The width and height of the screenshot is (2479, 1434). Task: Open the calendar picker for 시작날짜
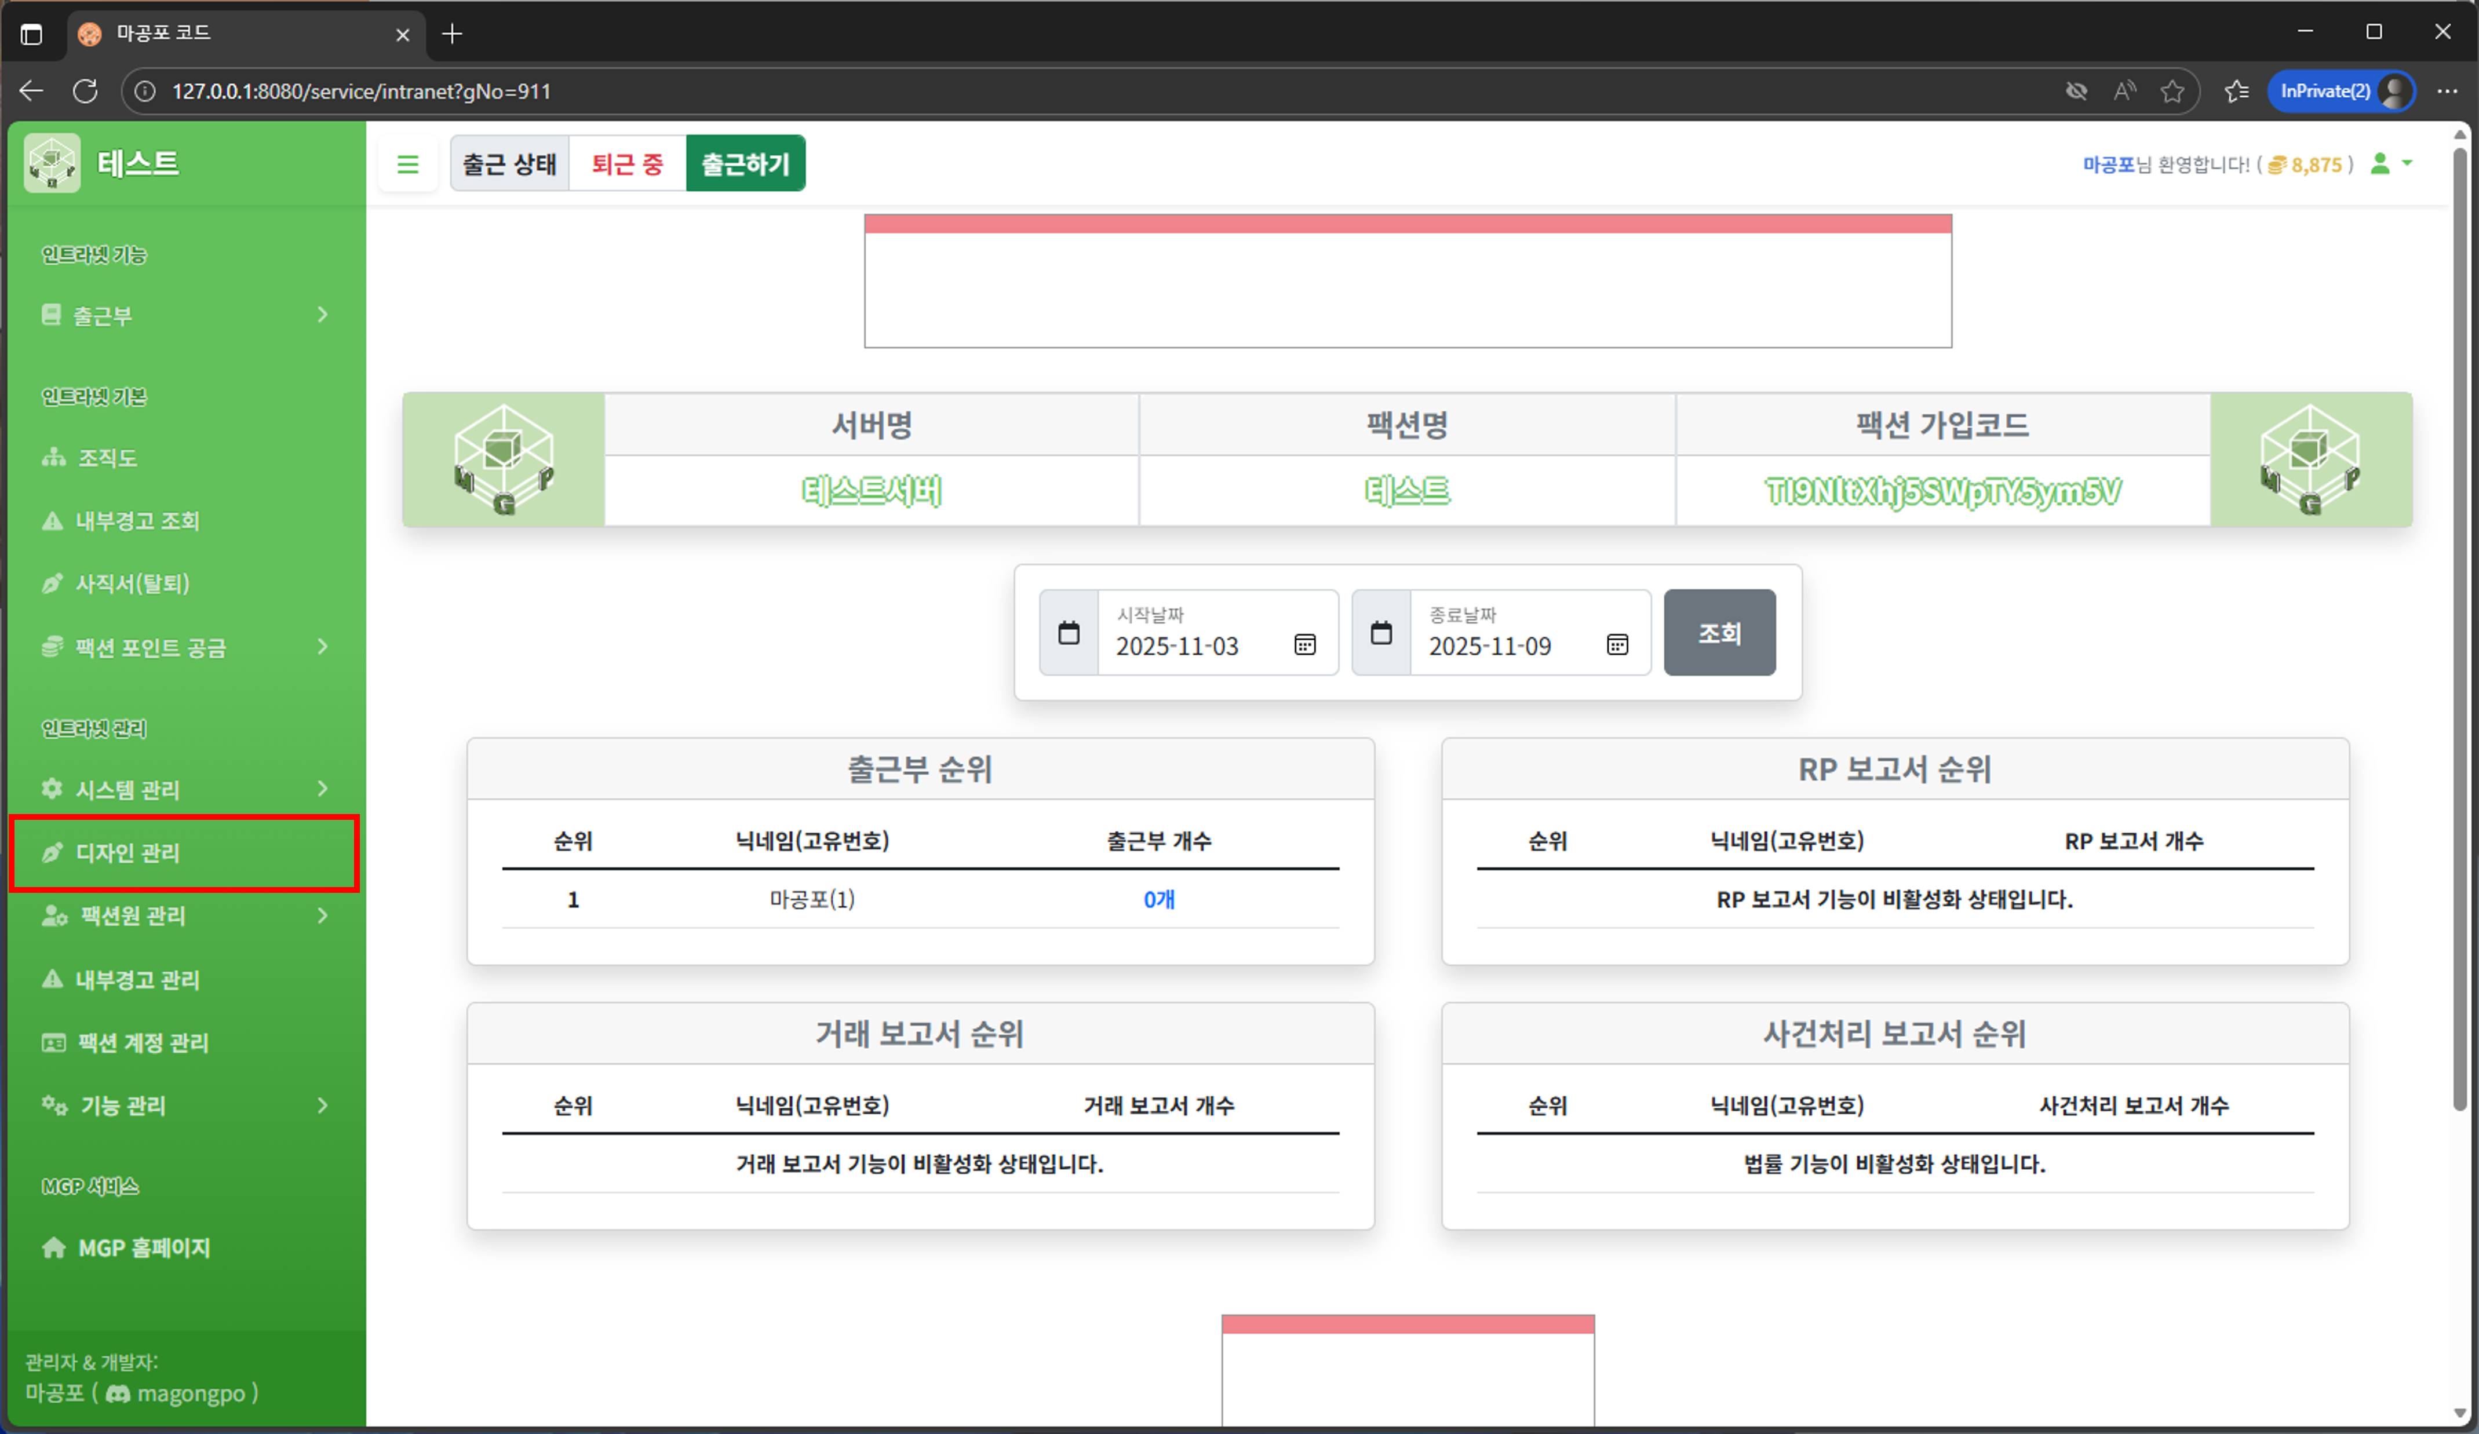tap(1306, 646)
